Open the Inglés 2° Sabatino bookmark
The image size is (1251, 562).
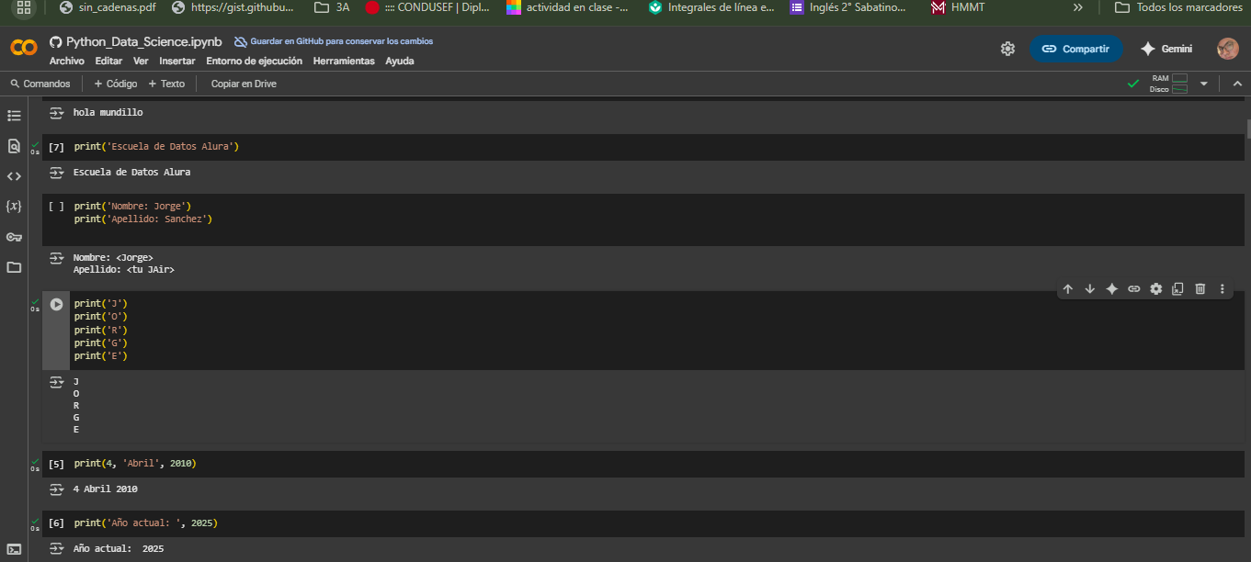pyautogui.click(x=847, y=7)
